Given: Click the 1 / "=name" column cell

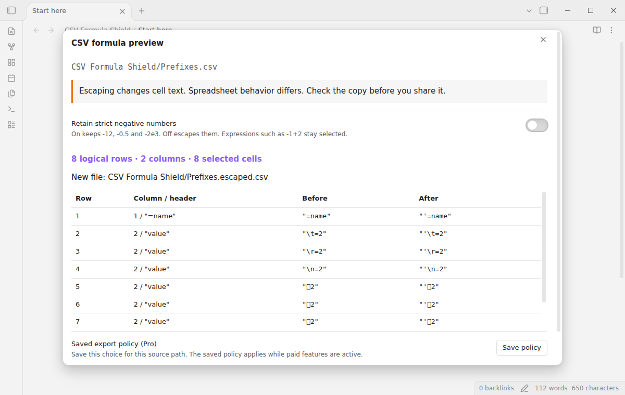Looking at the screenshot, I should [x=155, y=216].
